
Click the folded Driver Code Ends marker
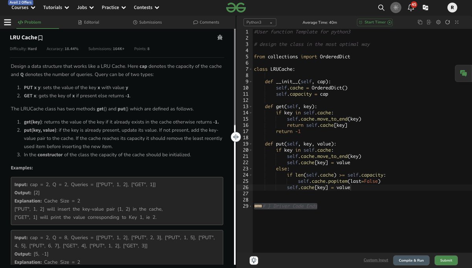coord(285,206)
